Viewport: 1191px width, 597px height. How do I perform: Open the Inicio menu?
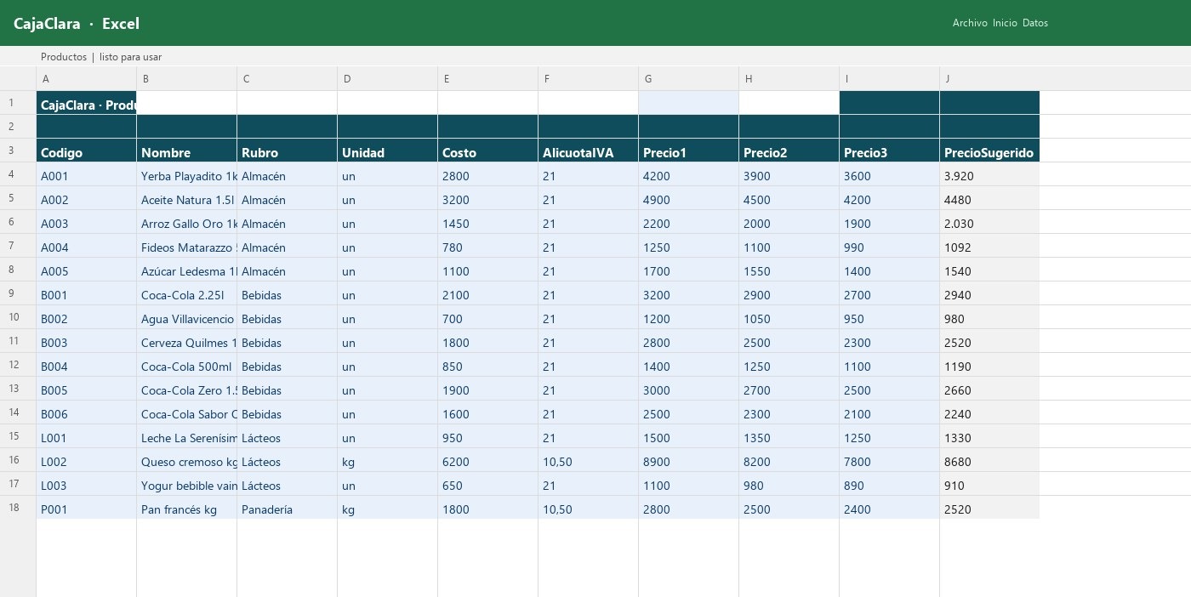1005,23
